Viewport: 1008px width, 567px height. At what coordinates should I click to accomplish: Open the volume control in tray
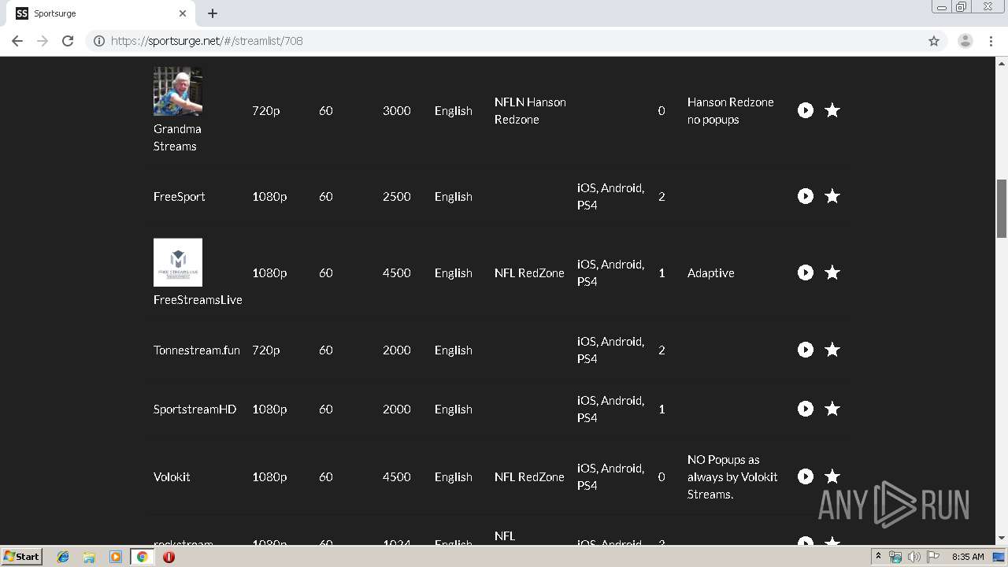coord(913,557)
